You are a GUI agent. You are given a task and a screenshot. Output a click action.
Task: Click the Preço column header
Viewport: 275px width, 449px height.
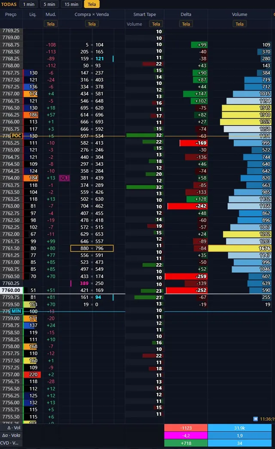[x=11, y=14]
